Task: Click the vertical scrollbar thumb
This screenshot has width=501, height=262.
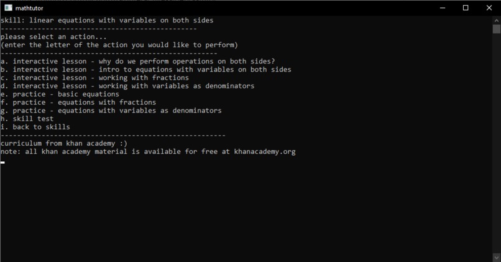Action: coord(497,29)
